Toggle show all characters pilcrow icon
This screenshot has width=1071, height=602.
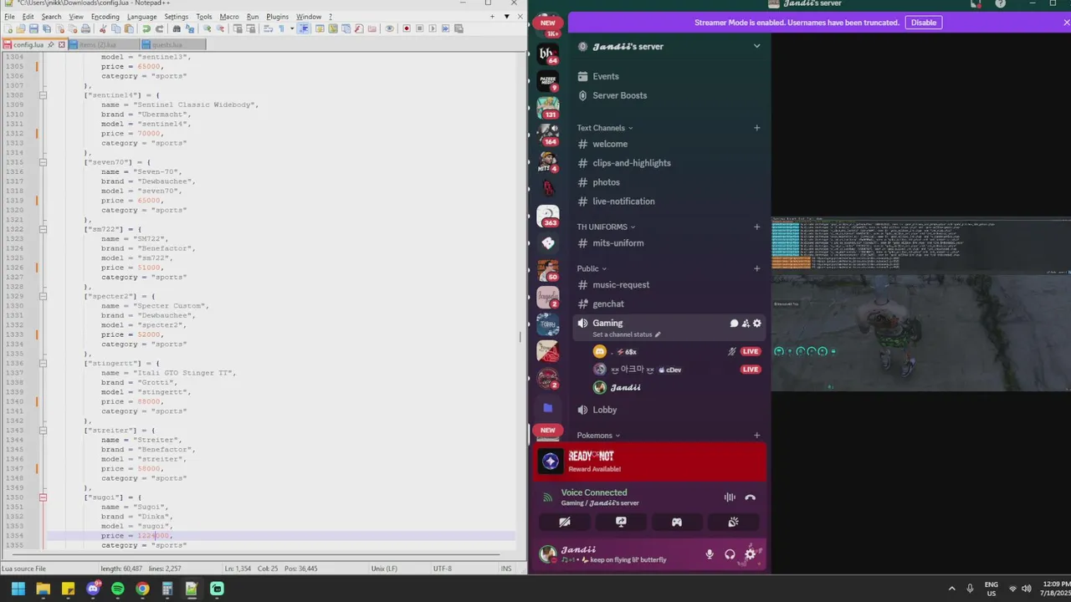click(281, 28)
